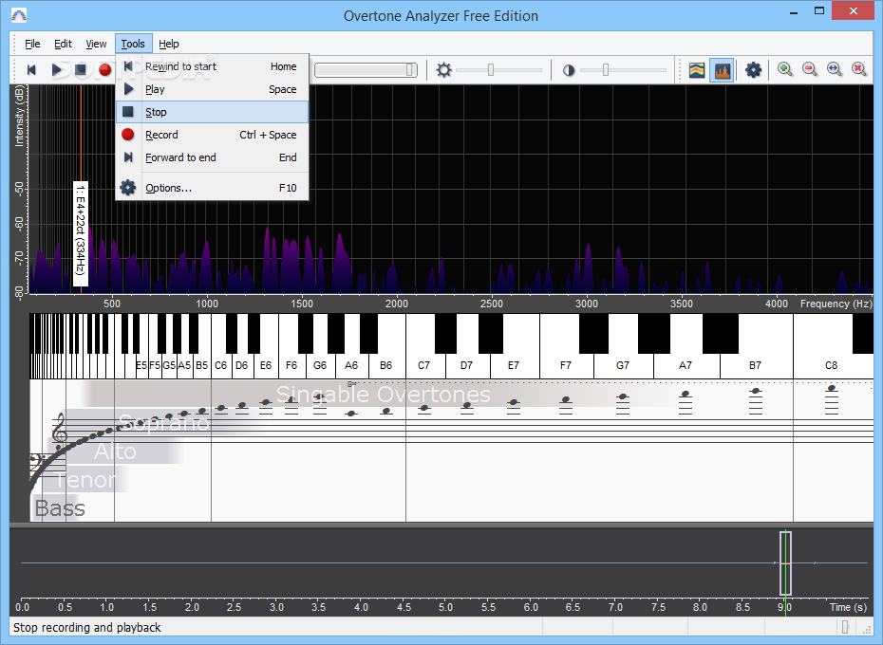This screenshot has height=645, width=883.
Task: Click the C6 piano key
Action: [220, 365]
